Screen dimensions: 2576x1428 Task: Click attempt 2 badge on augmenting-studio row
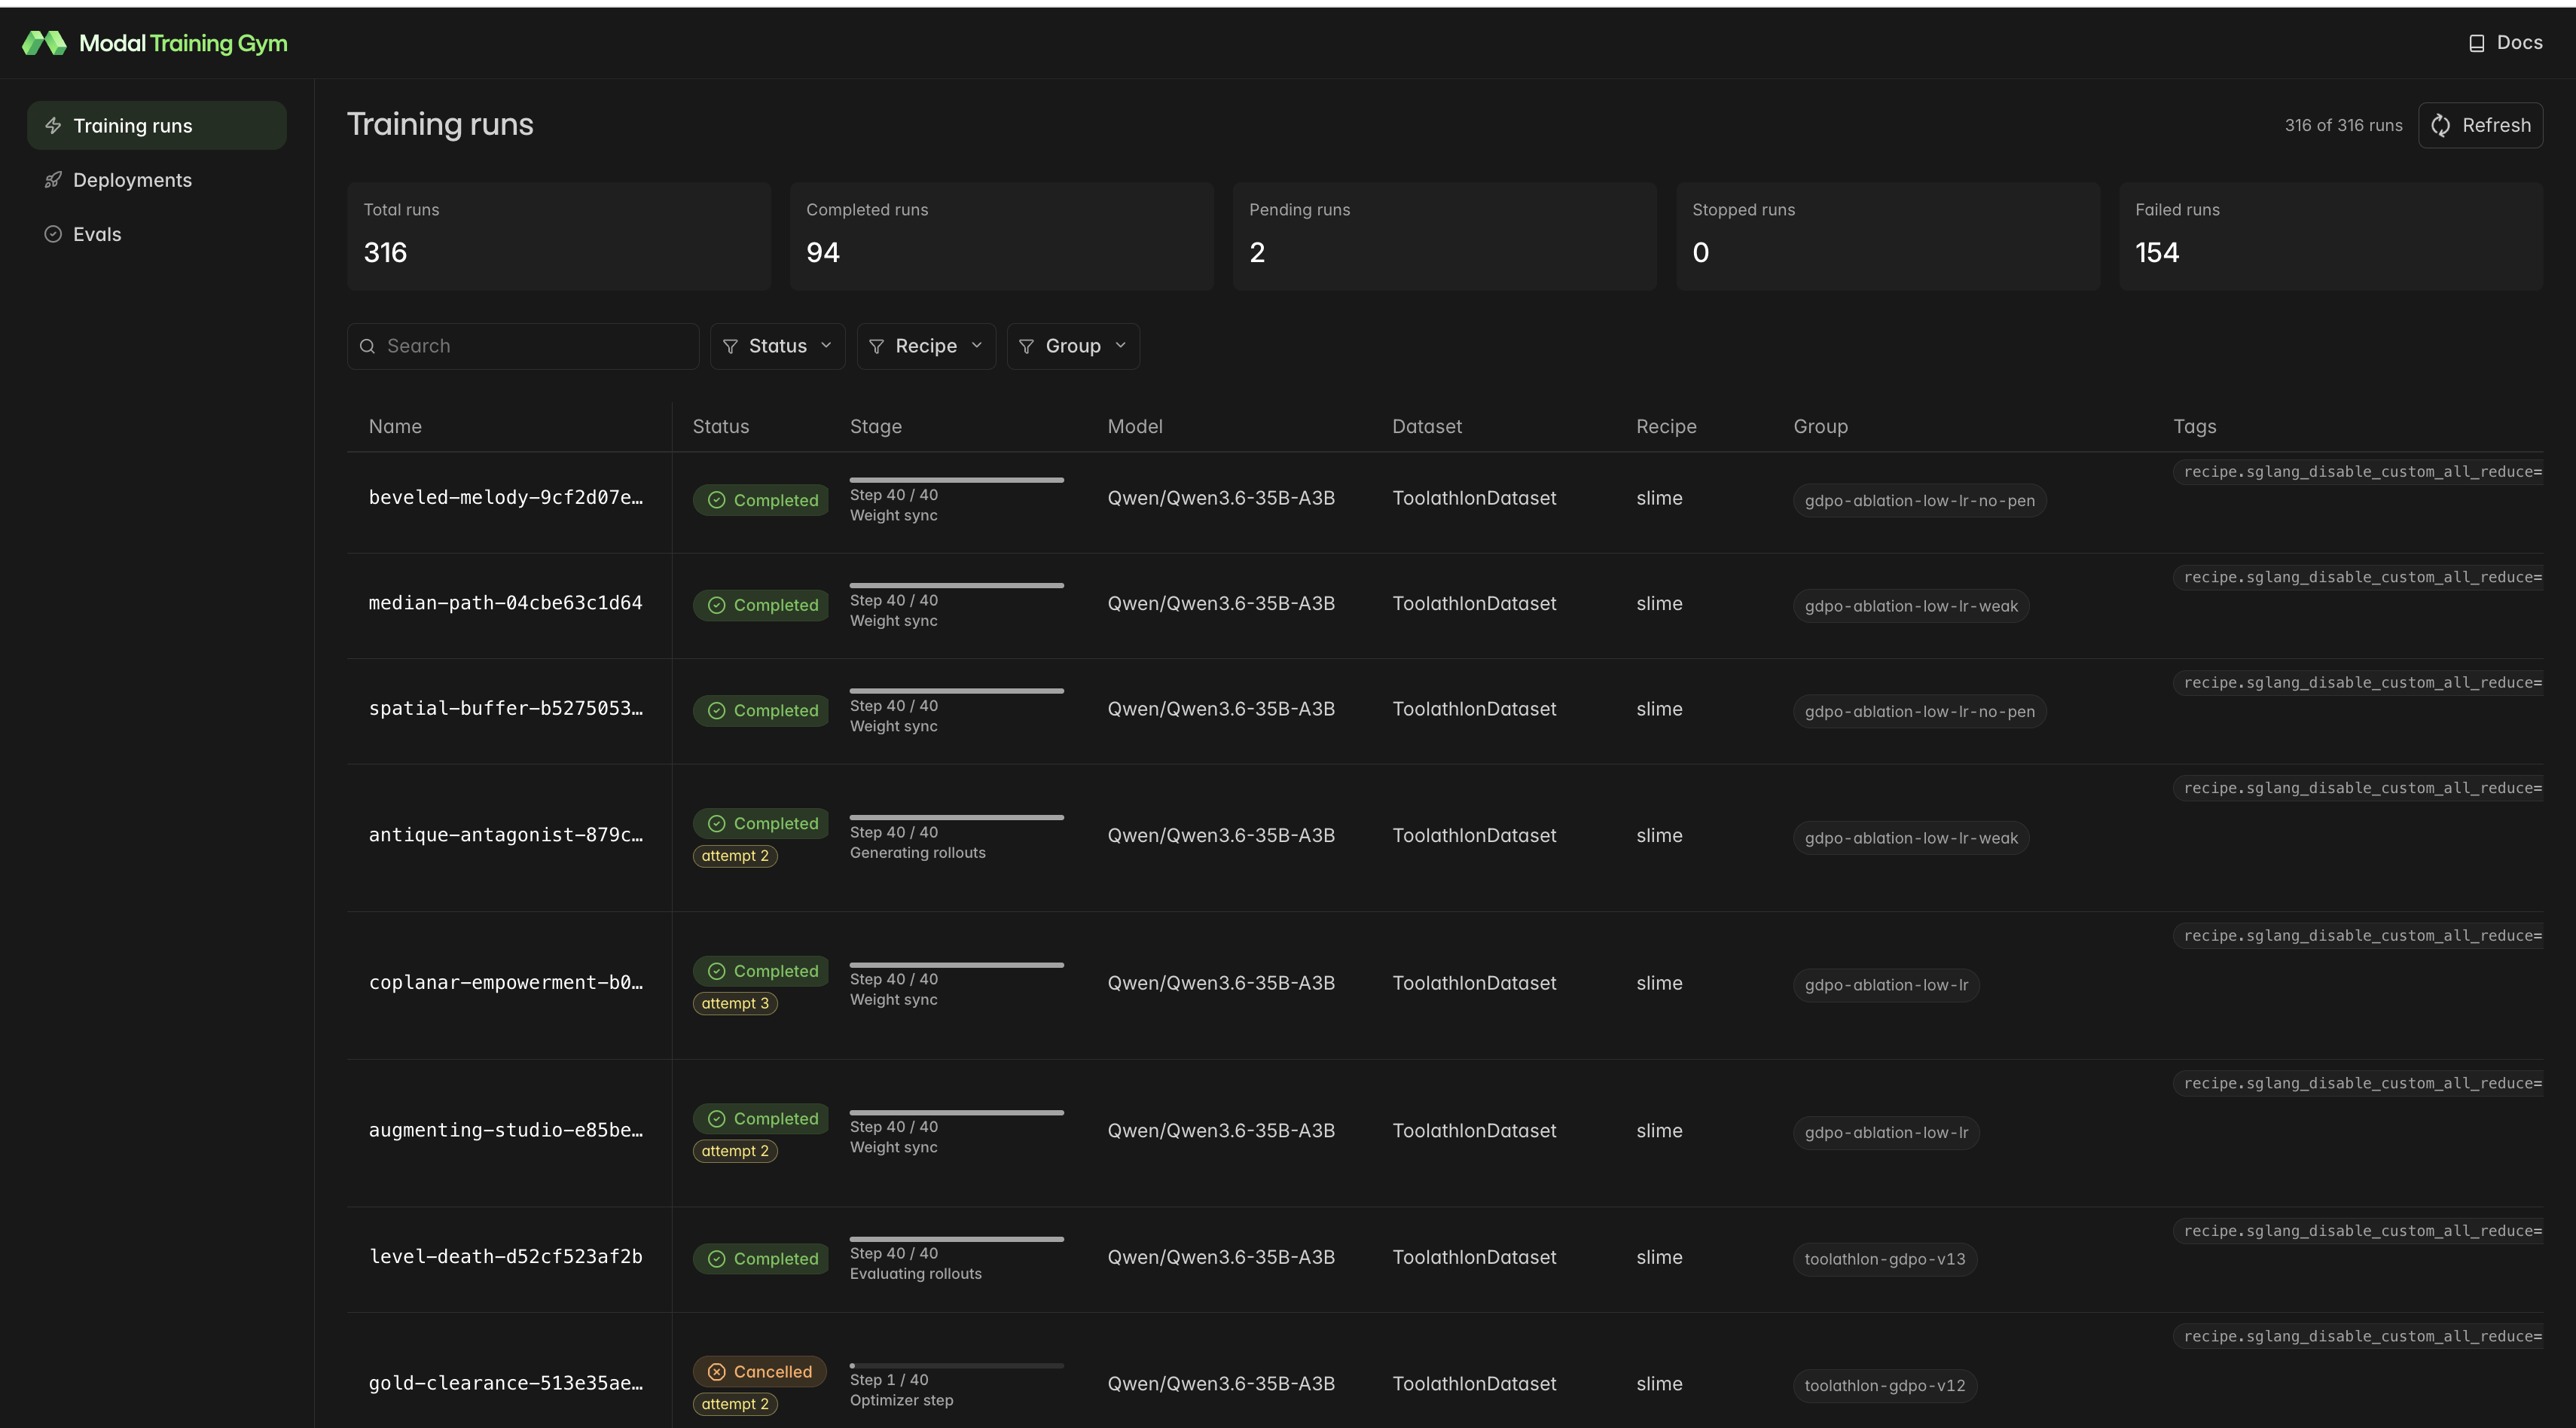(x=735, y=1151)
